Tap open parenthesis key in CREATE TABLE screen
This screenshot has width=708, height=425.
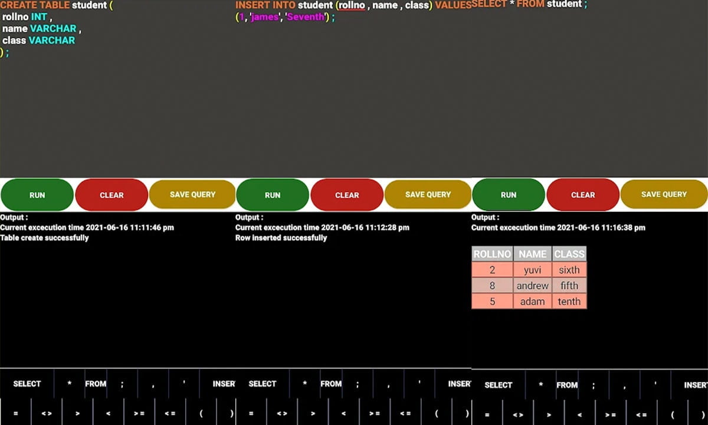point(201,413)
